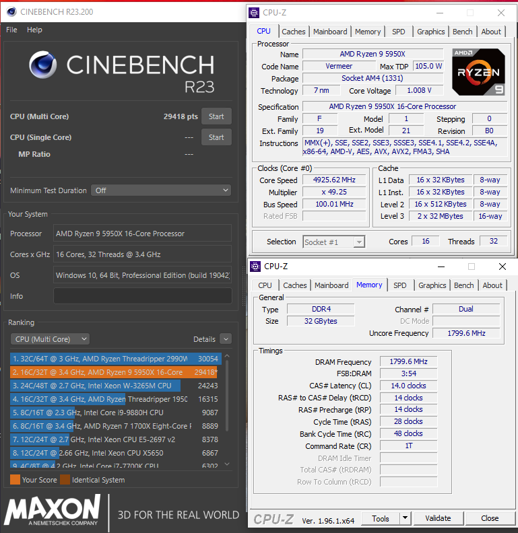
Task: Close the lower CPU-Z window
Action: tap(503, 266)
